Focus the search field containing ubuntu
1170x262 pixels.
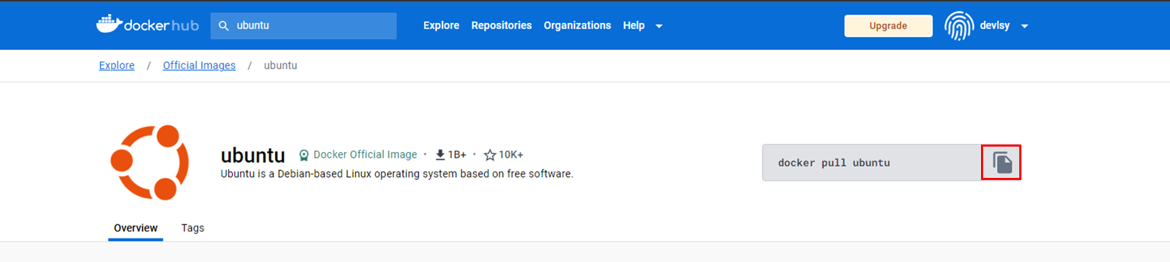304,26
